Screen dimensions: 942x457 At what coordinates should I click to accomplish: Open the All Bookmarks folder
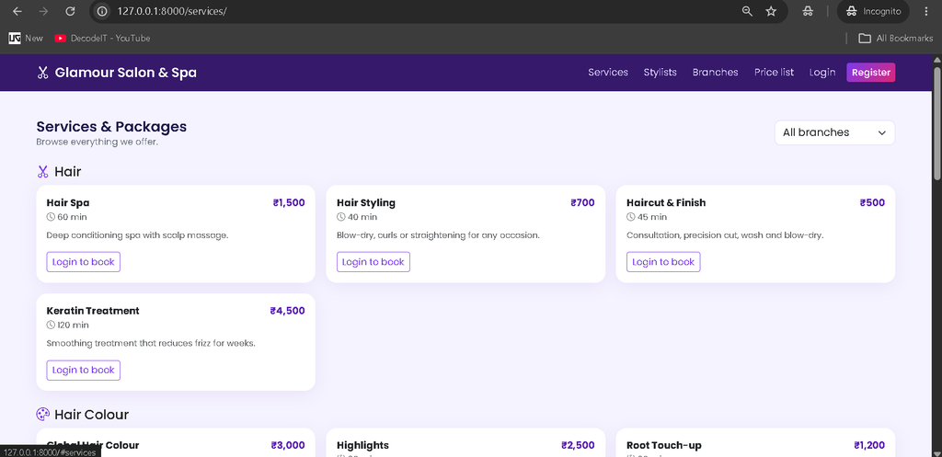[x=896, y=38]
